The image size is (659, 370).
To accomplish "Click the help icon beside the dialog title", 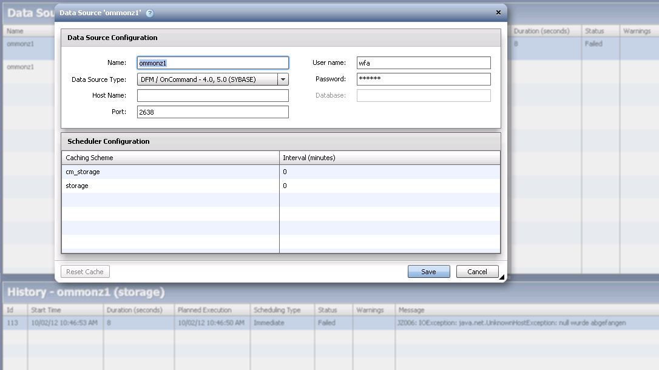I will pyautogui.click(x=150, y=13).
